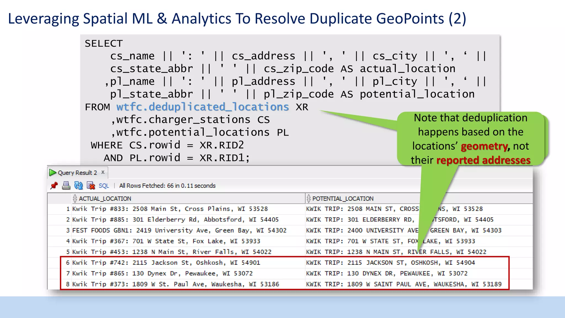This screenshot has height=318, width=565.
Task: Click the refresh icon in results toolbar
Action: point(79,185)
